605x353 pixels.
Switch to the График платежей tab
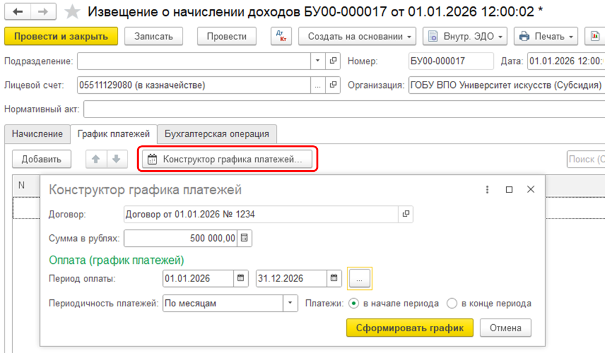113,134
